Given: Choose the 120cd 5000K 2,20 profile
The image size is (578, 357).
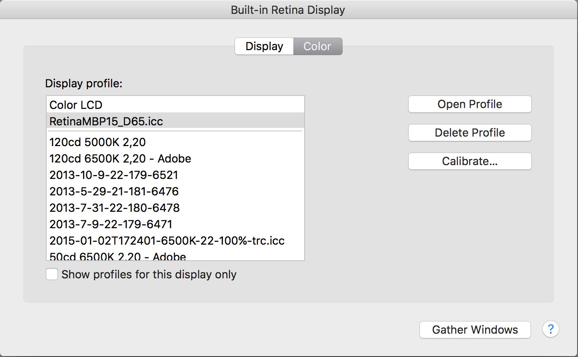Looking at the screenshot, I should coord(98,142).
